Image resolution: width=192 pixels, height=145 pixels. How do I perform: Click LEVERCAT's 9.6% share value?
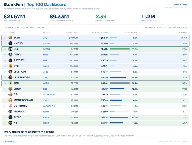pyautogui.click(x=135, y=72)
